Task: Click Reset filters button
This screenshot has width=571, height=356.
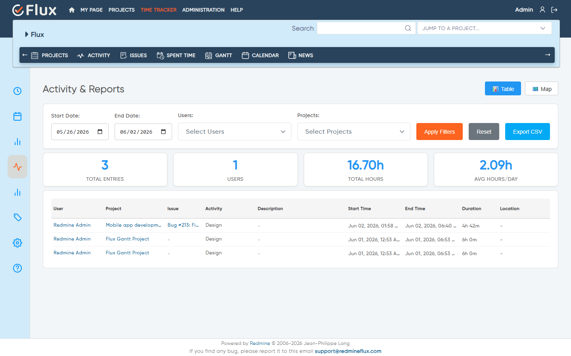Action: (x=484, y=131)
